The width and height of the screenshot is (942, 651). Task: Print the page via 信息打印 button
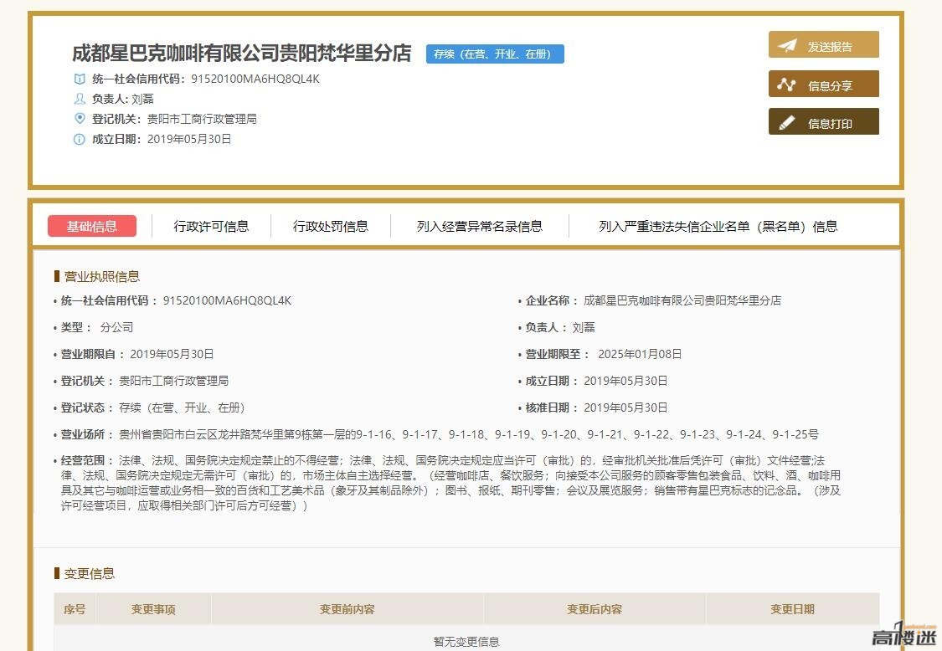coord(824,121)
